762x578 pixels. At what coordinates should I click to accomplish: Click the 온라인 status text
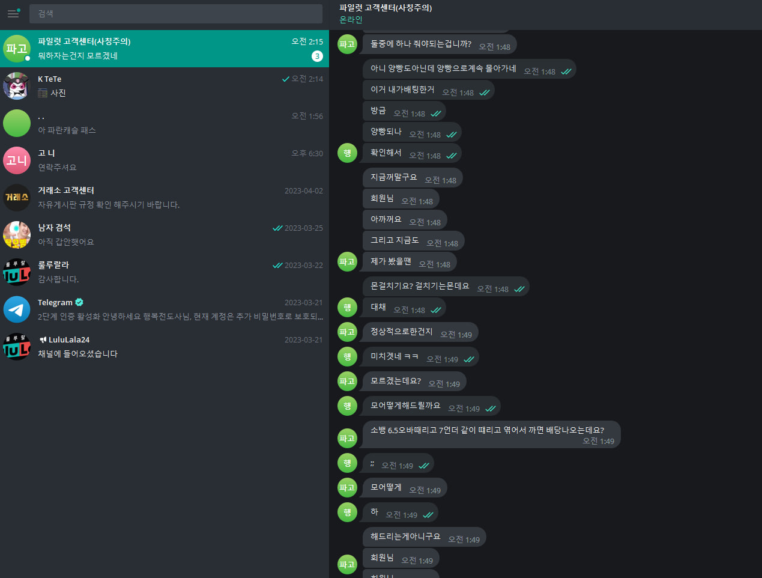click(351, 20)
